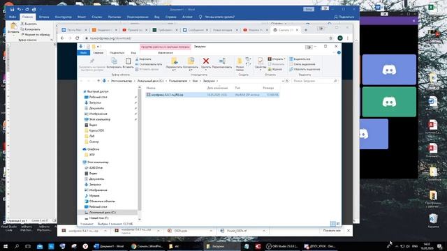
Task: Switch to the Вид (View) tab in Explorer
Action: [133, 53]
